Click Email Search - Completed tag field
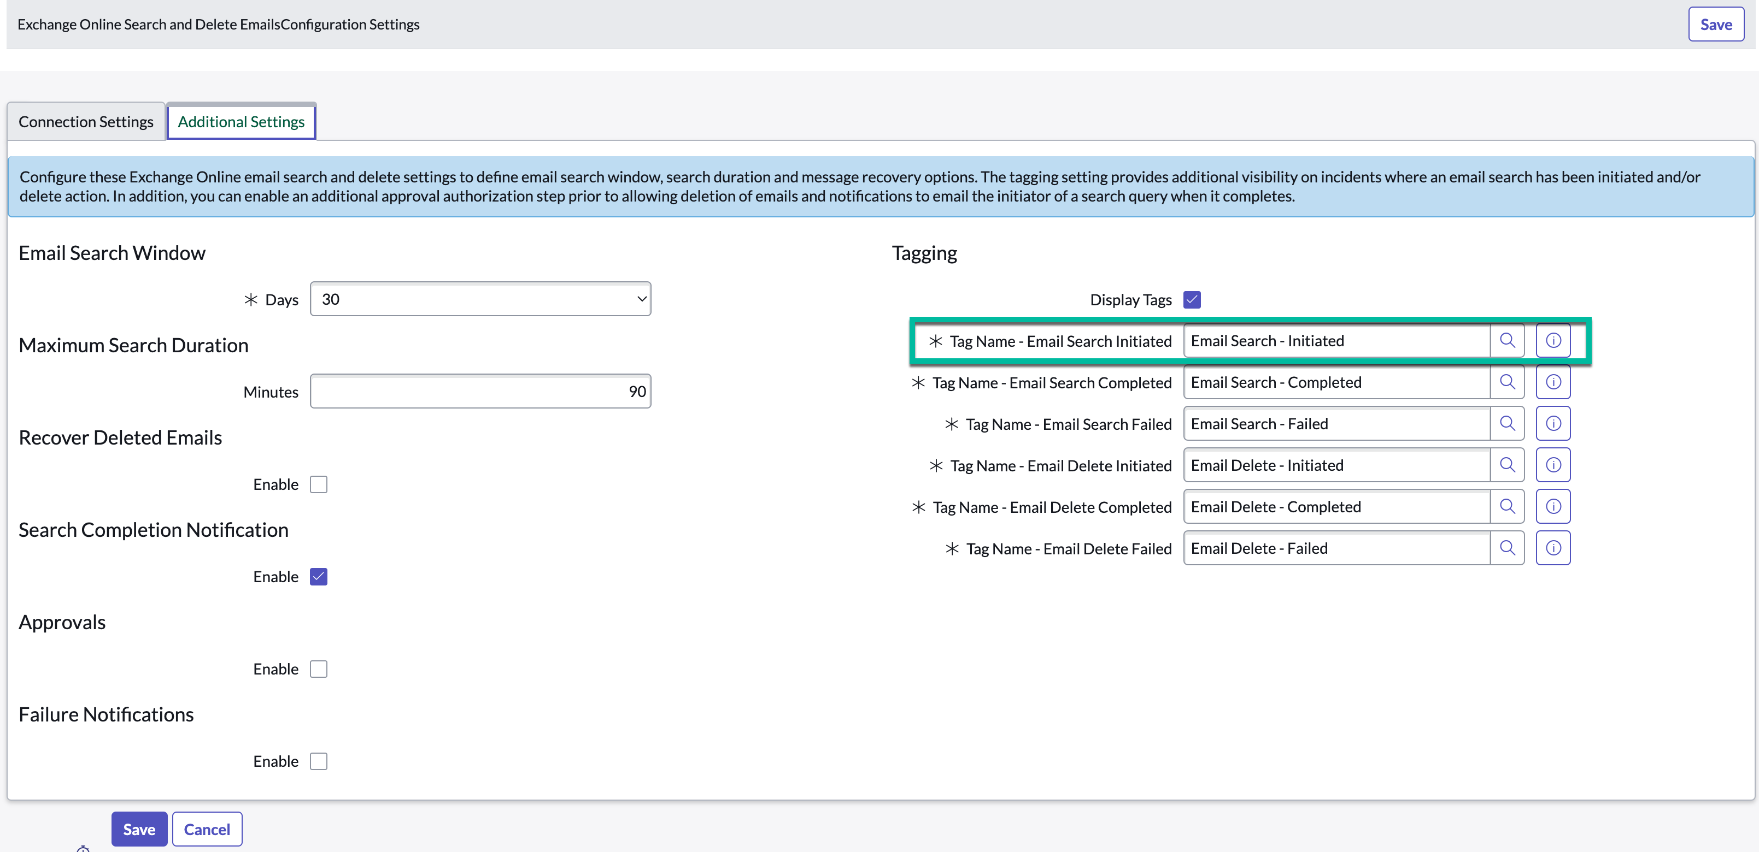Image resolution: width=1759 pixels, height=852 pixels. [1336, 382]
